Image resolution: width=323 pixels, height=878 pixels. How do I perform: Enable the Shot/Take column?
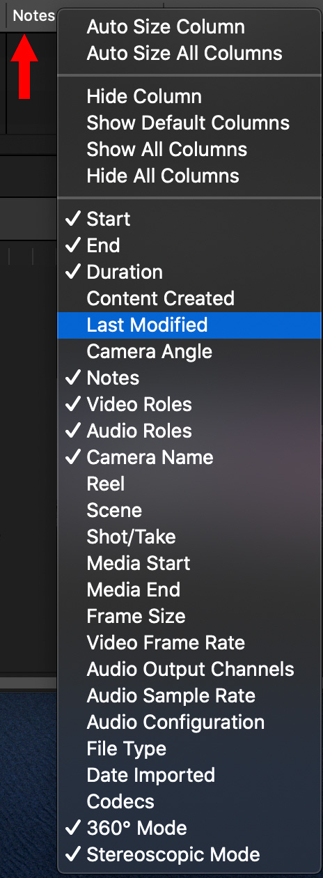click(x=189, y=537)
